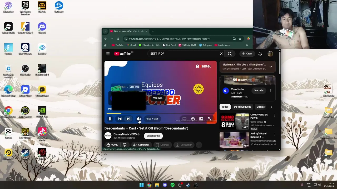This screenshot has width=337, height=189.
Task: Toggle theater mode in the player
Action: coord(201,119)
